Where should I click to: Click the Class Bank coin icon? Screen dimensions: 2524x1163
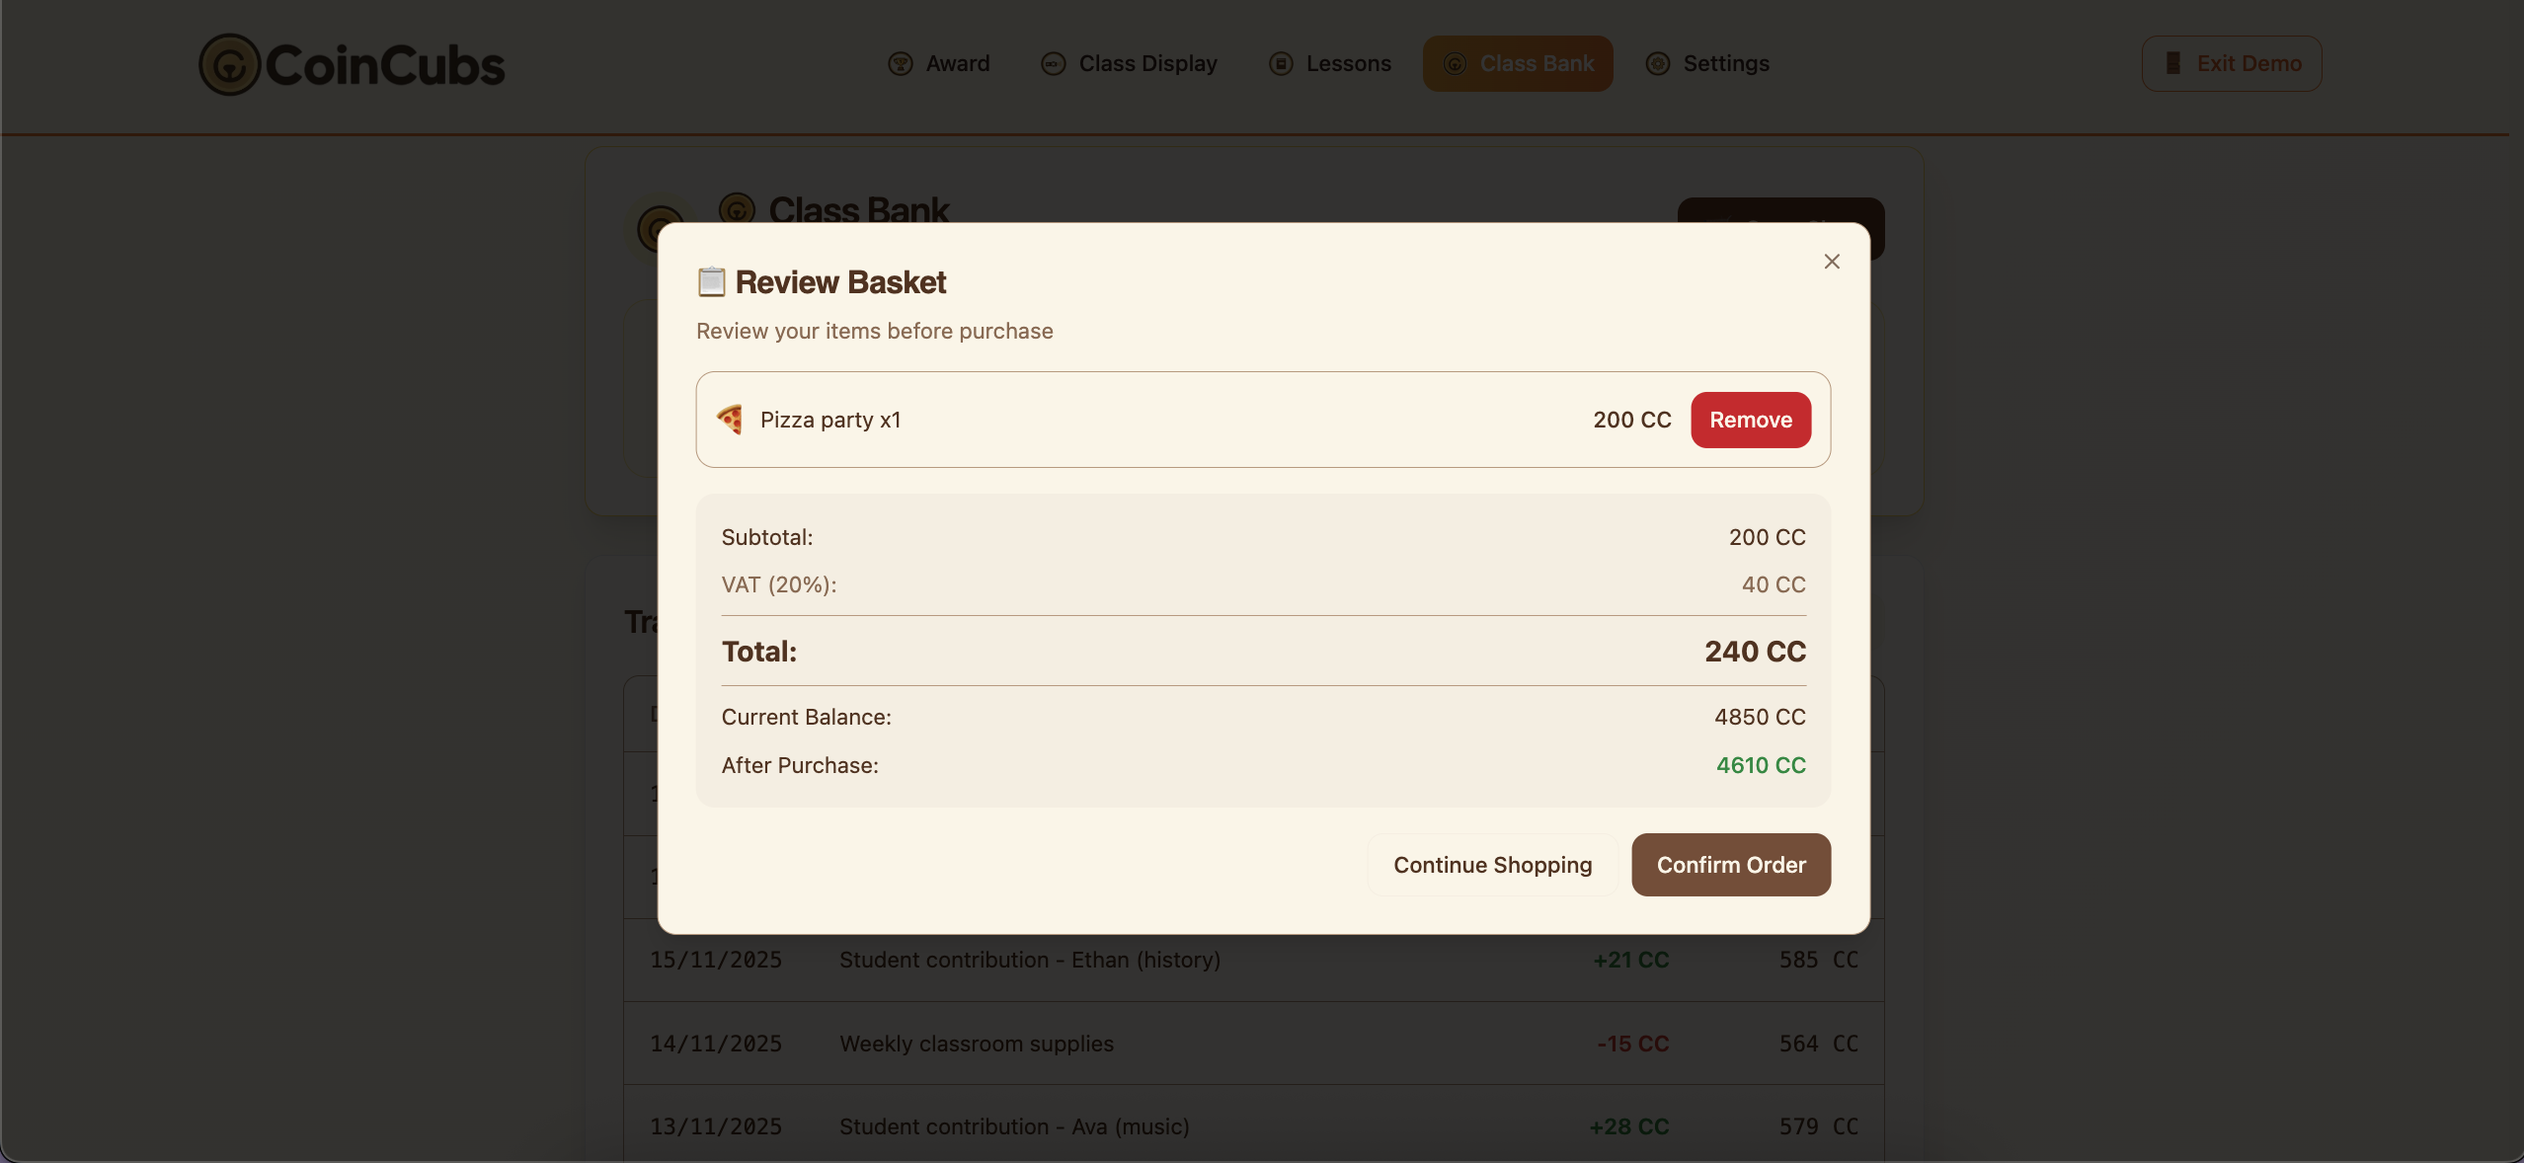tap(1455, 64)
